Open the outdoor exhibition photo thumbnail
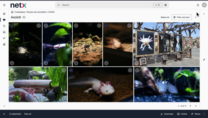The width and height of the screenshot is (208, 118). tap(166, 44)
